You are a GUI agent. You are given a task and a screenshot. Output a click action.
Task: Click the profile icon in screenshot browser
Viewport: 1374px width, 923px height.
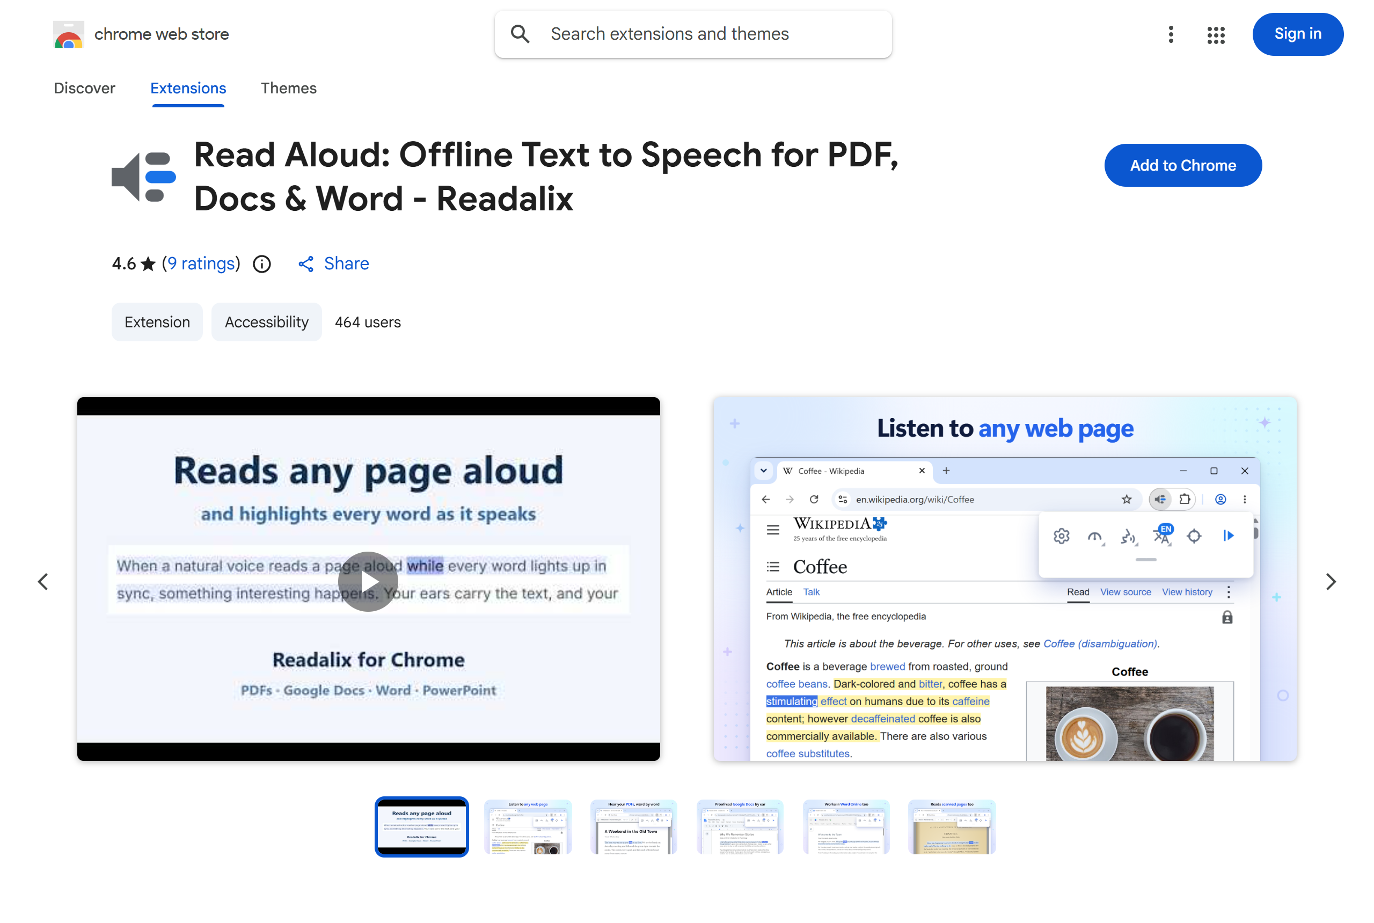pos(1220,499)
